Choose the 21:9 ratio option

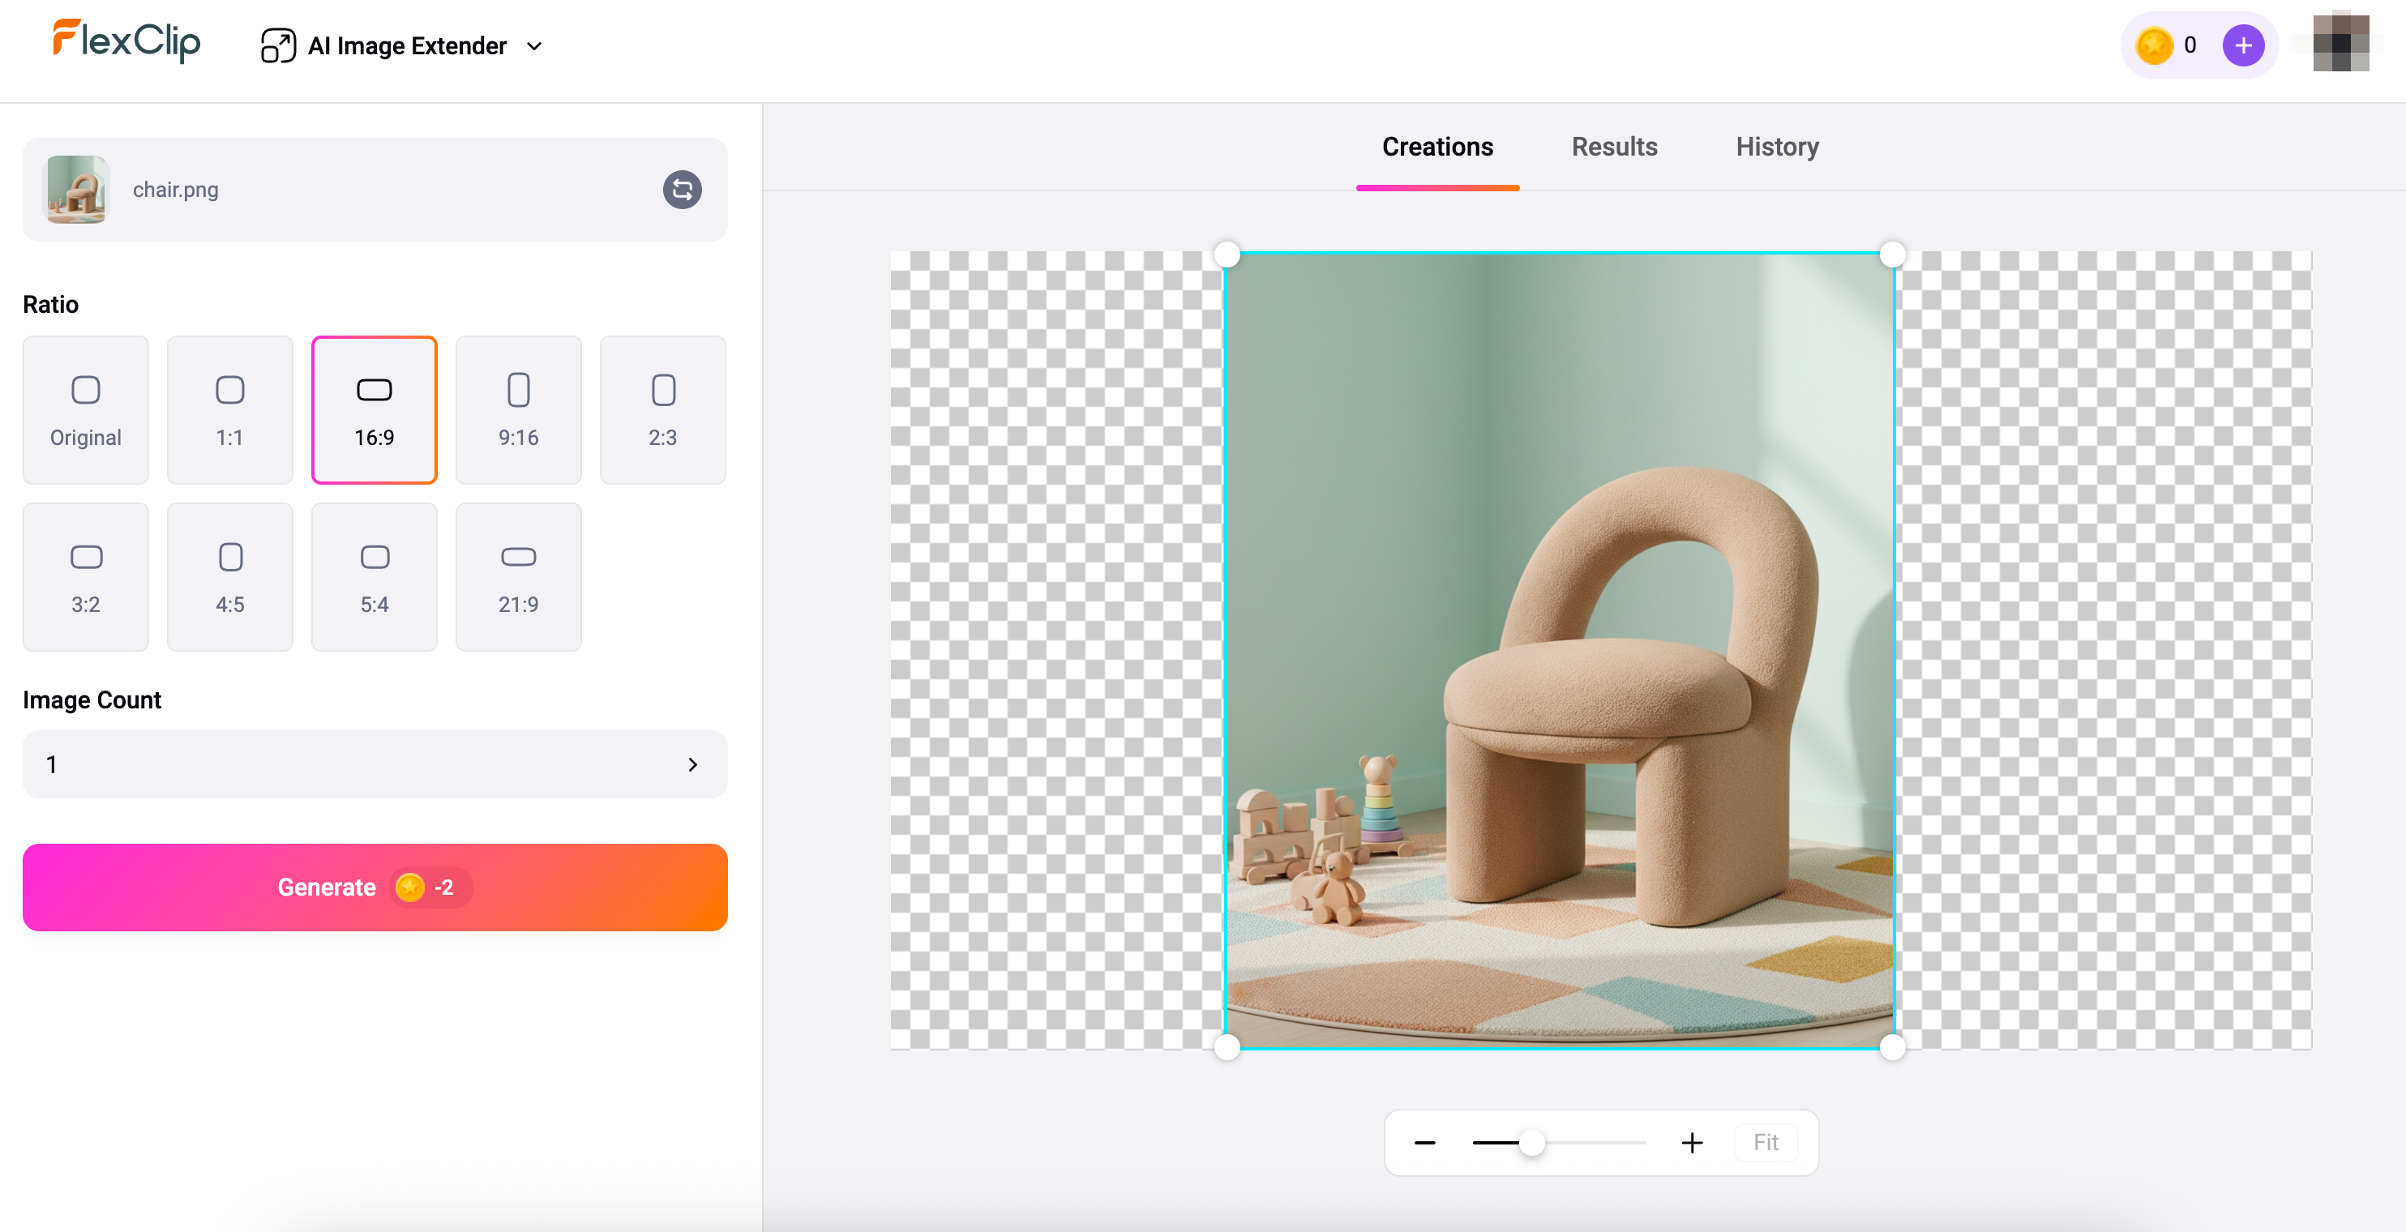pos(518,577)
